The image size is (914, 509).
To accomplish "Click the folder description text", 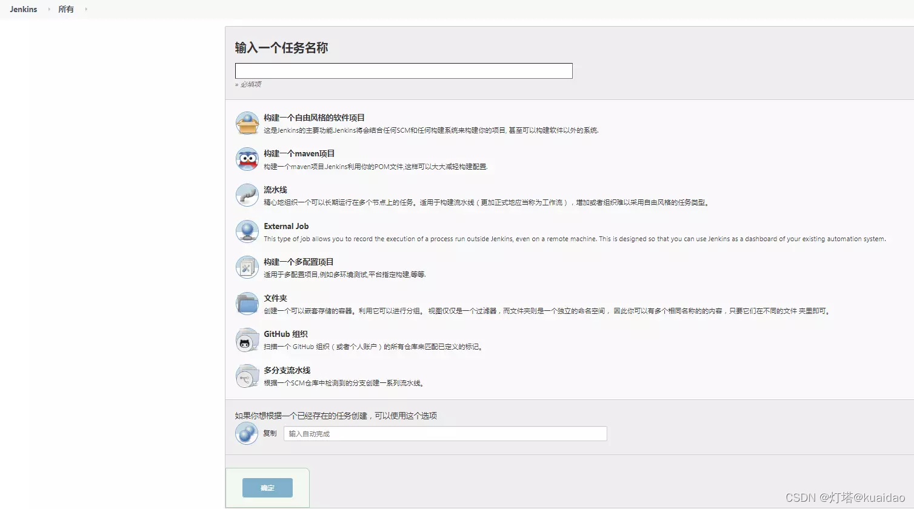I will point(547,311).
